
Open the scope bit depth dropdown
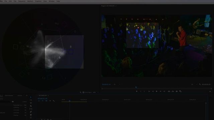(96, 92)
